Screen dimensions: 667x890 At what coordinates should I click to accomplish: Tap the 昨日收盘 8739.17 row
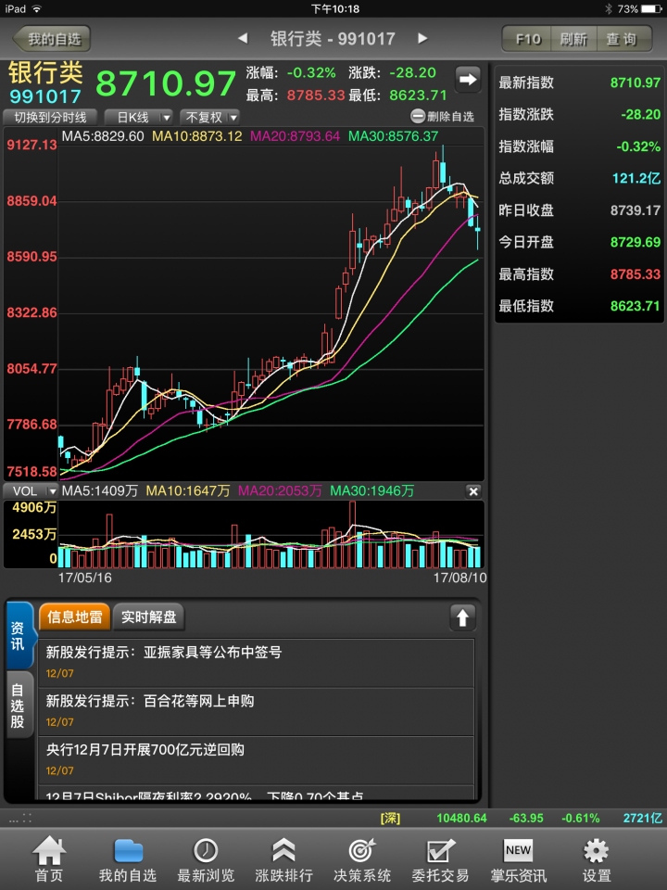pos(579,210)
